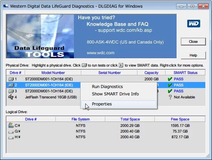
Task: Click the WD logo
Action: pos(194,24)
